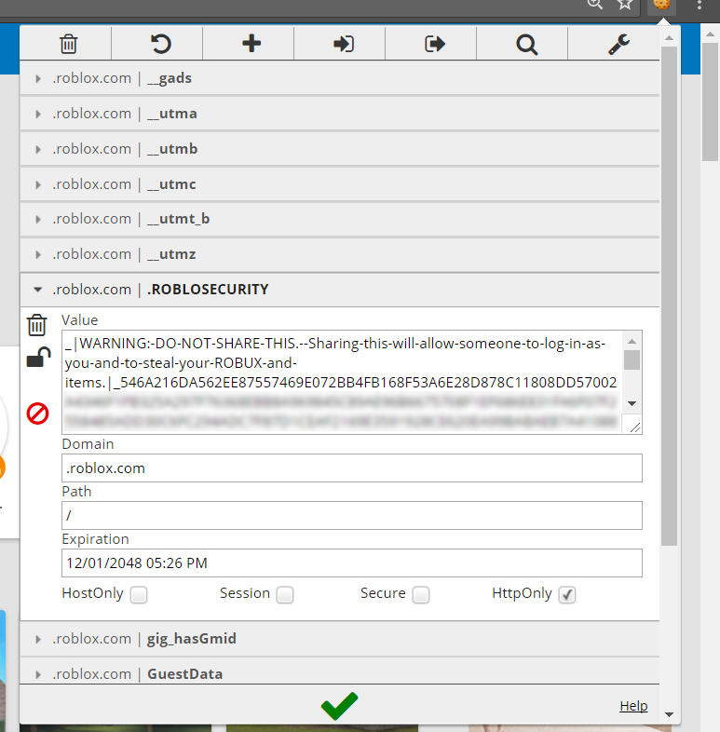Click the reset/undo circular arrow icon
Screen dimensions: 720x732
coord(160,44)
